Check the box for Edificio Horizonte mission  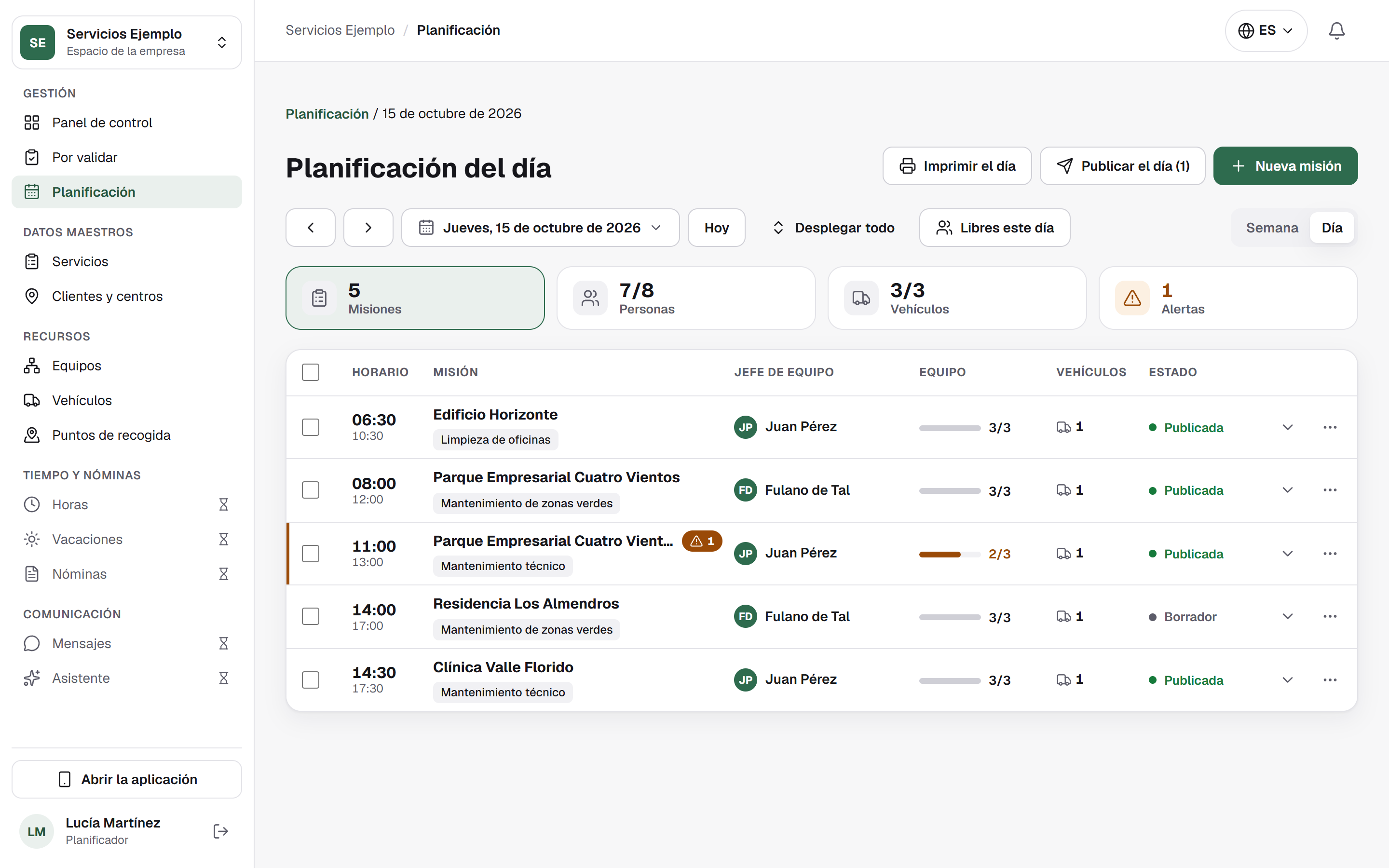click(311, 427)
